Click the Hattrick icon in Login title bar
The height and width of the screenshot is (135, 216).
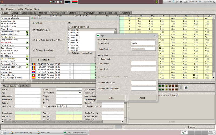pyautogui.click(x=98, y=36)
